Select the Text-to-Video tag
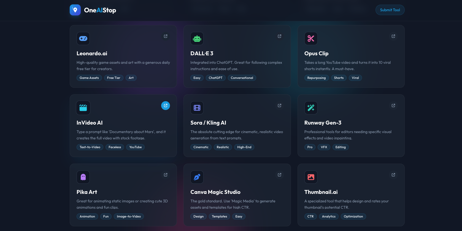This screenshot has height=231, width=462. point(90,147)
